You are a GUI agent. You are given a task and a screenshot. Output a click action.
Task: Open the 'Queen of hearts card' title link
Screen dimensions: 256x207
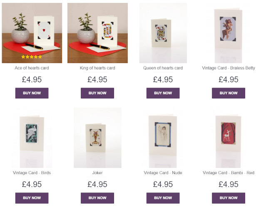click(163, 68)
